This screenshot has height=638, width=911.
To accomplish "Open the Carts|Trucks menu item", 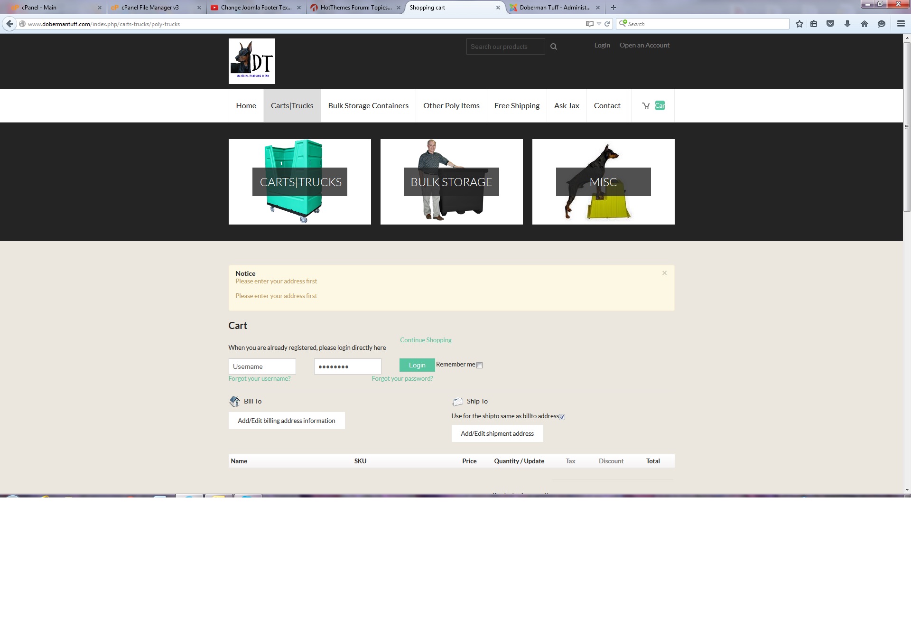I will pos(292,105).
